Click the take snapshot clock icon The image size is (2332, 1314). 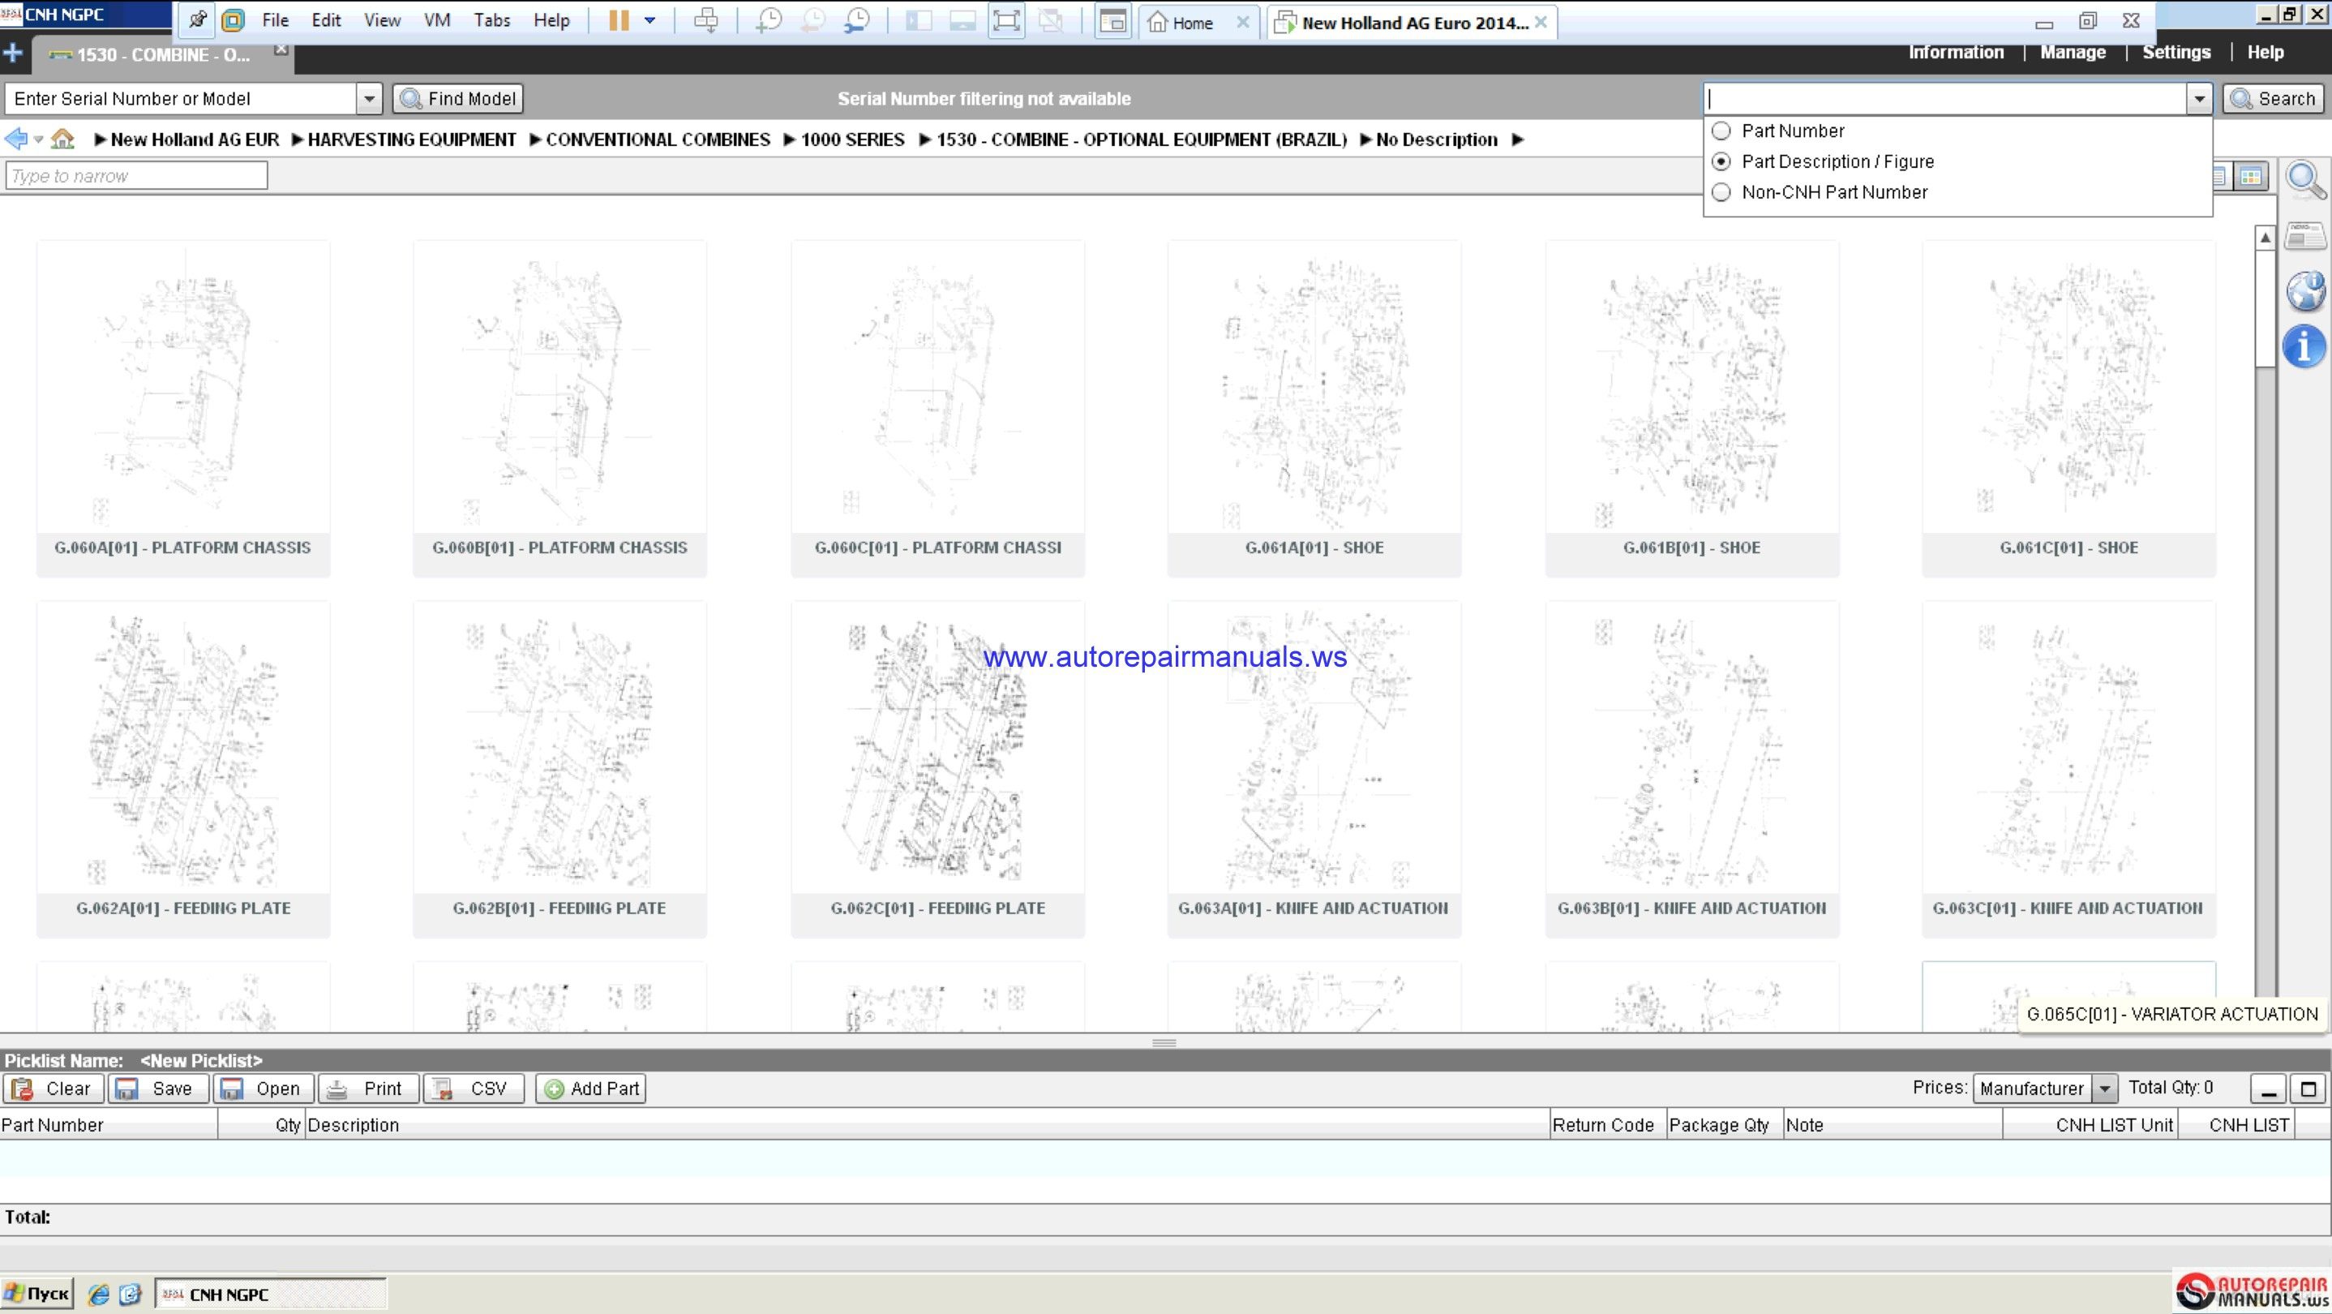[x=769, y=20]
